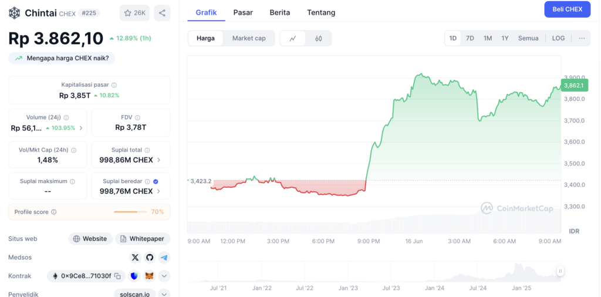Show info icon for Suplai maksimum
The width and height of the screenshot is (601, 297).
[72, 181]
